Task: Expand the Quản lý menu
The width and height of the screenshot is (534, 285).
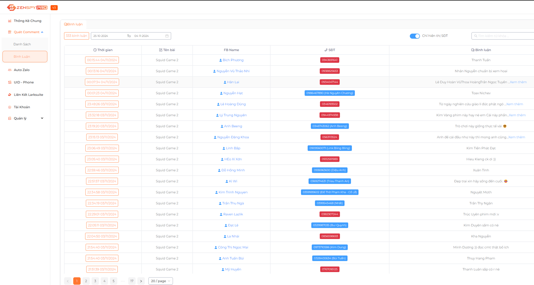Action: point(42,118)
